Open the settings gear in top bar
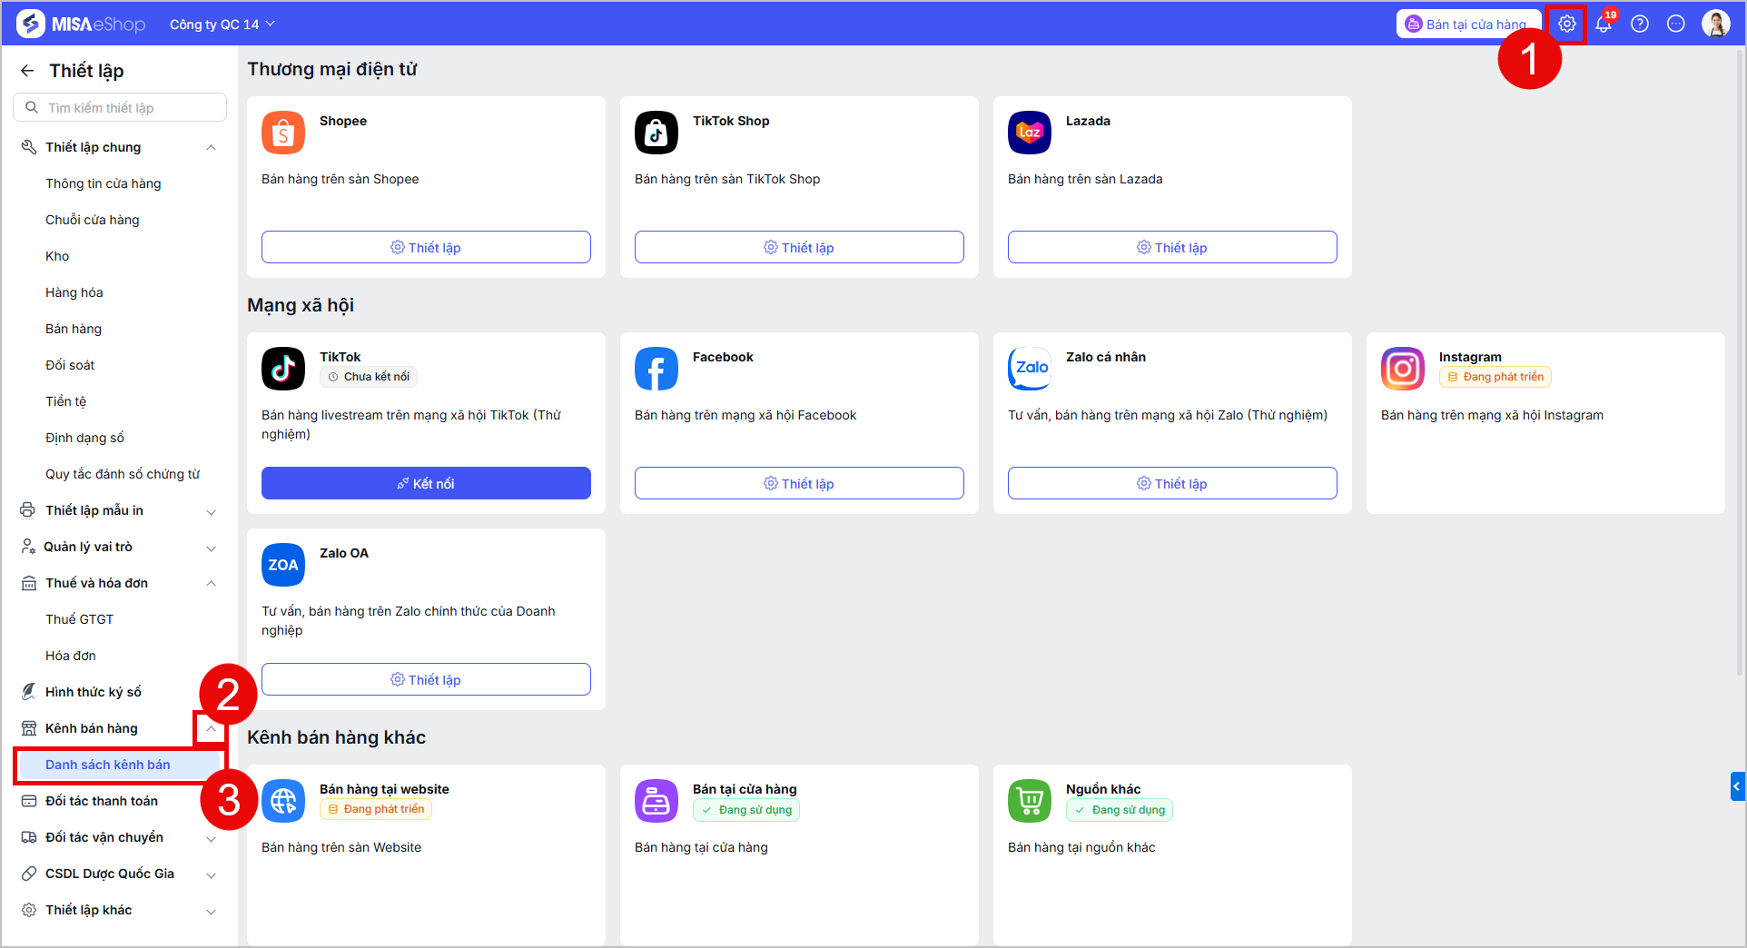The image size is (1747, 948). click(x=1567, y=24)
